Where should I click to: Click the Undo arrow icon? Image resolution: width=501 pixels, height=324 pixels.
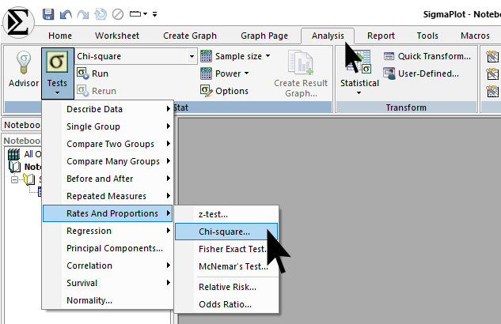click(x=66, y=14)
